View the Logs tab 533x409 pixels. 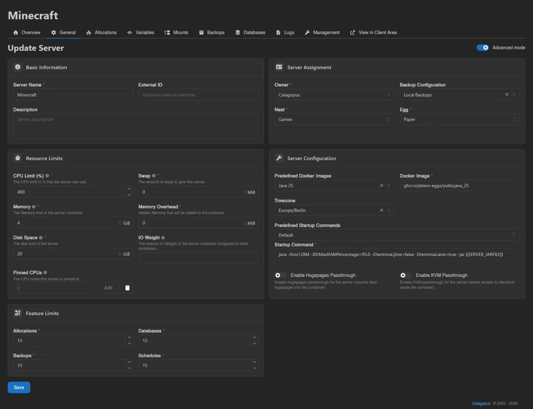click(285, 32)
